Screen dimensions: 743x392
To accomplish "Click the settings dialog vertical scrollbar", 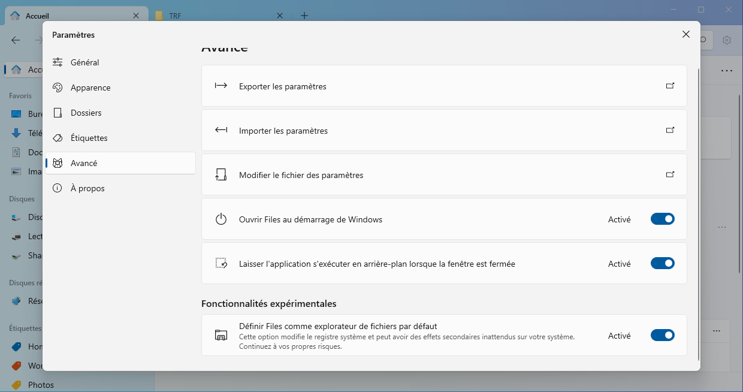I will coord(698,210).
